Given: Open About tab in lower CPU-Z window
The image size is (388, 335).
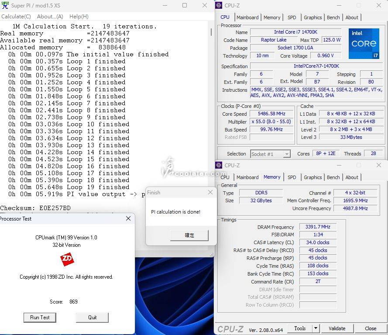Looking at the screenshot, I should (x=352, y=177).
